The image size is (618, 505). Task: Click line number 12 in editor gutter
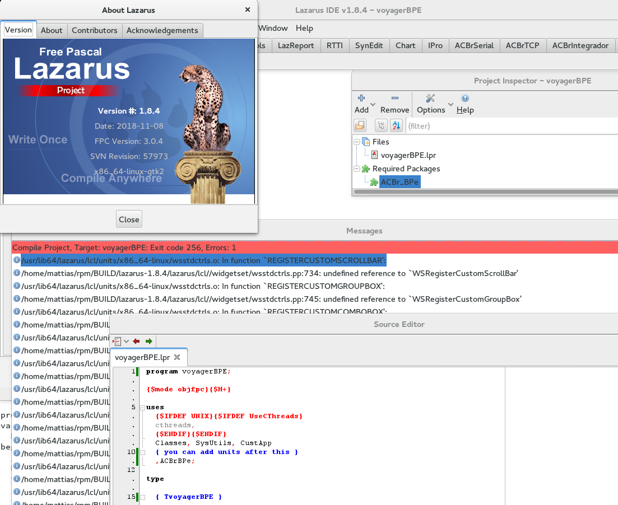[131, 470]
